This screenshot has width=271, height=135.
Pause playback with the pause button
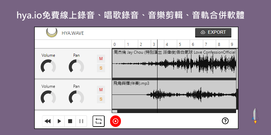pyautogui.click(x=81, y=121)
